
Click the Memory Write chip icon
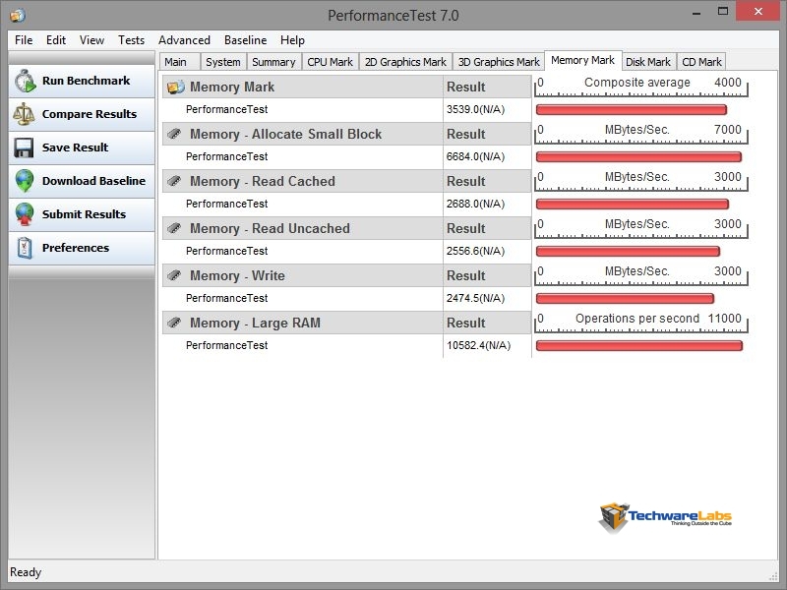click(x=174, y=275)
